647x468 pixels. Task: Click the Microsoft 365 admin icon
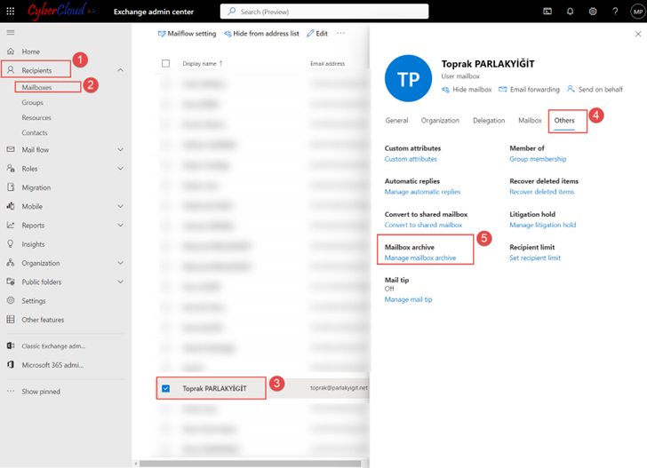(x=11, y=364)
